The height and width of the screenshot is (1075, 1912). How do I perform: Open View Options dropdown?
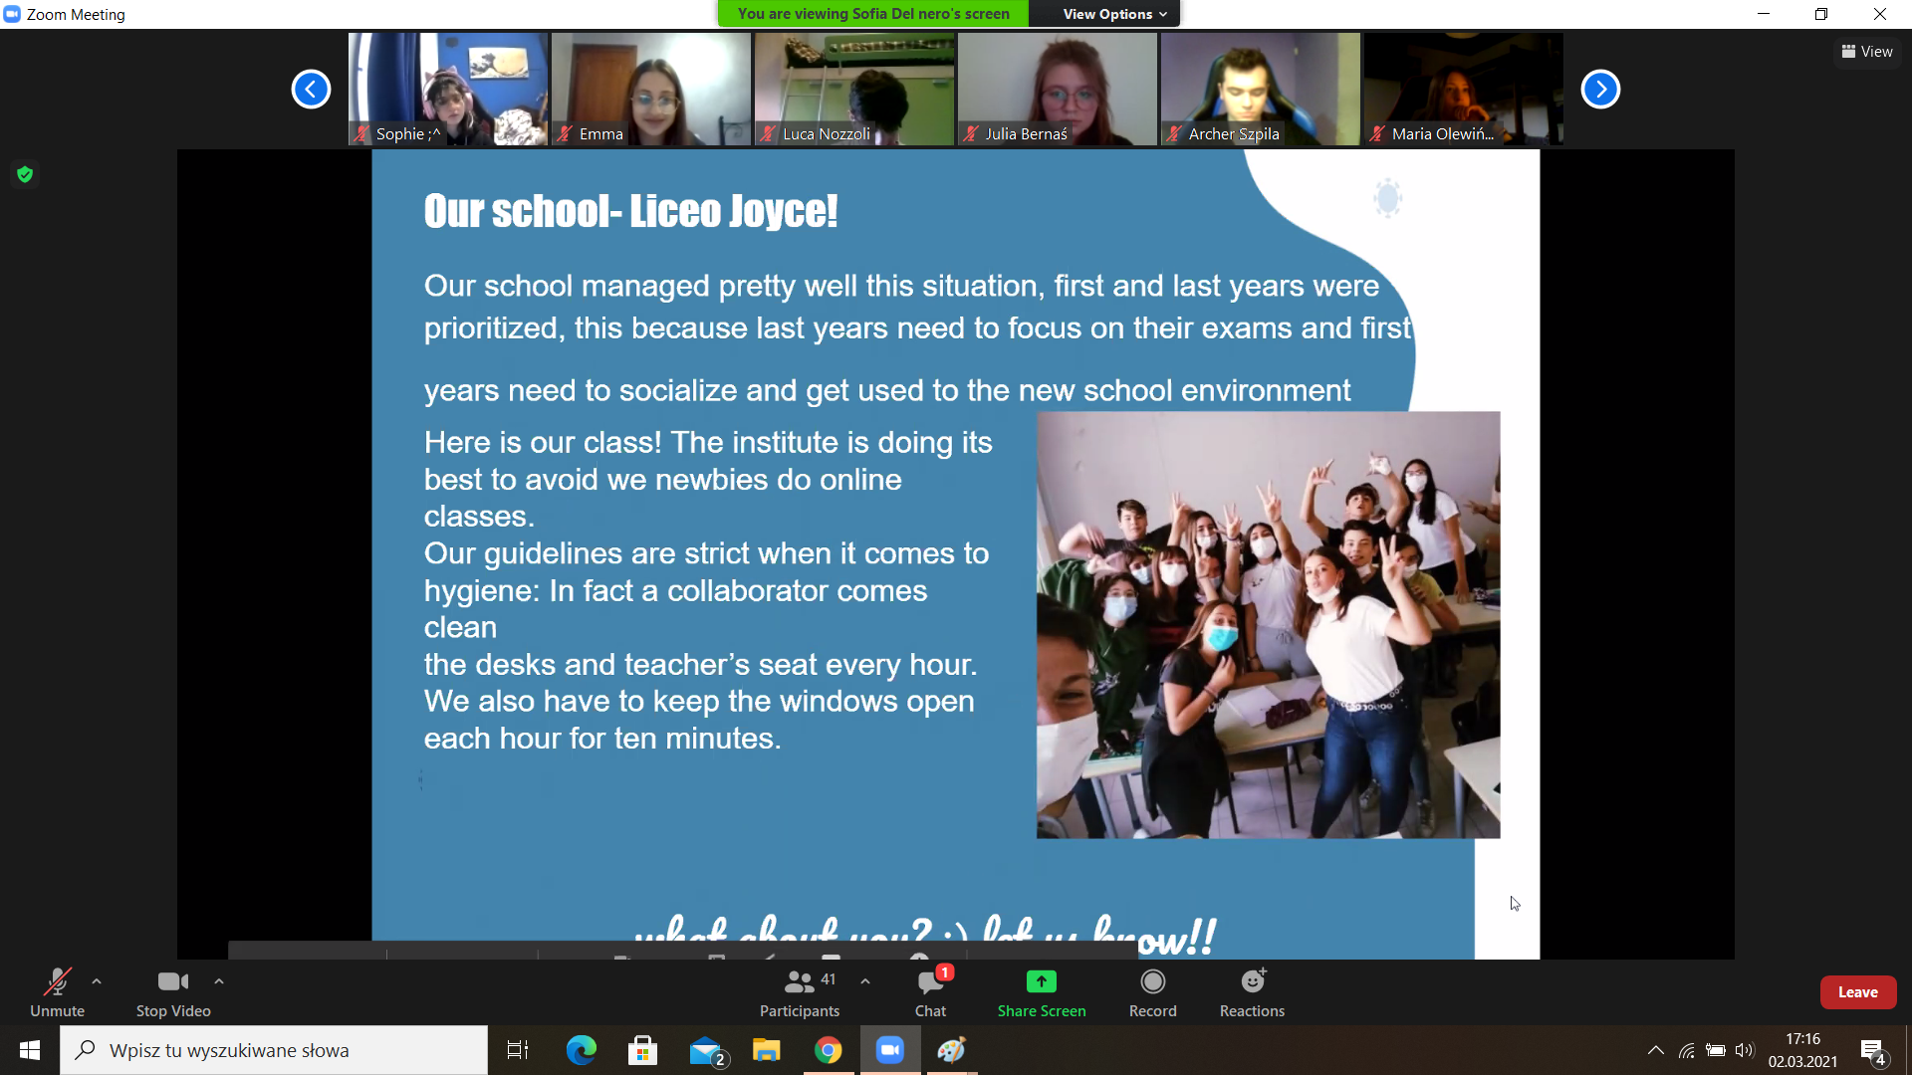click(x=1114, y=14)
